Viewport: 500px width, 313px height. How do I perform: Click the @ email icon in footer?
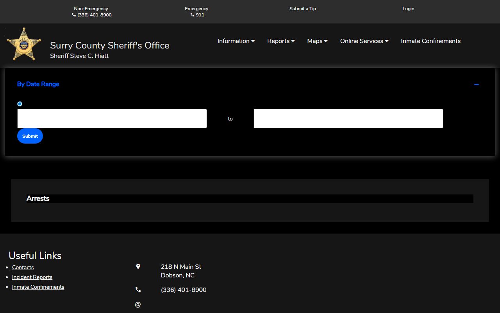[x=138, y=304]
